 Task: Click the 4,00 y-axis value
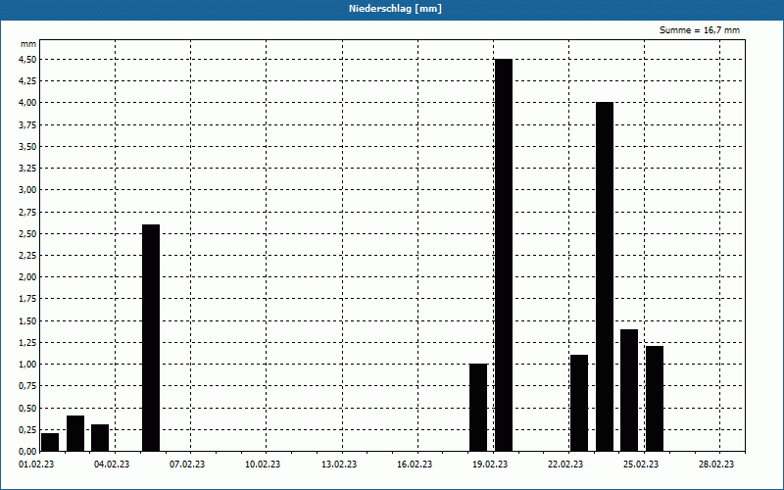coord(27,103)
